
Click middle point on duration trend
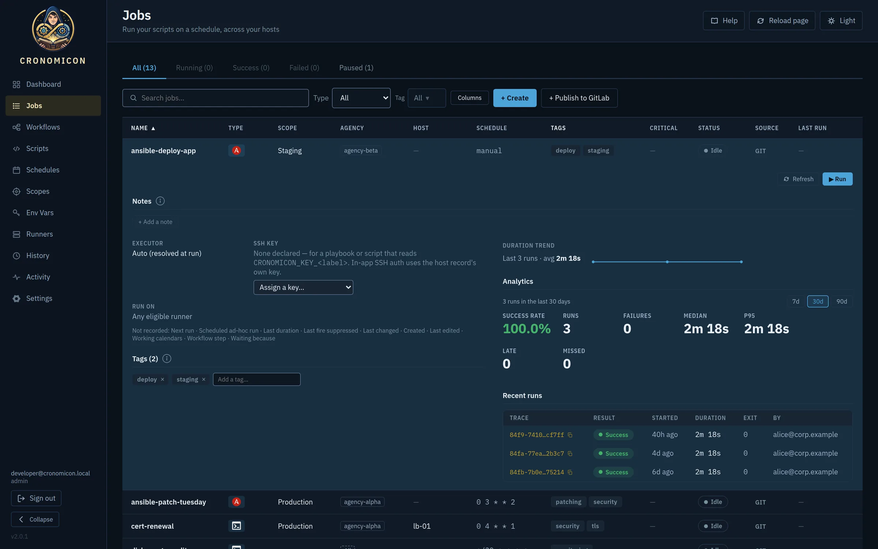pyautogui.click(x=667, y=262)
